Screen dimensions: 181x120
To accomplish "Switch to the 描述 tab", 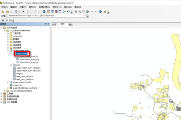I will [71, 25].
